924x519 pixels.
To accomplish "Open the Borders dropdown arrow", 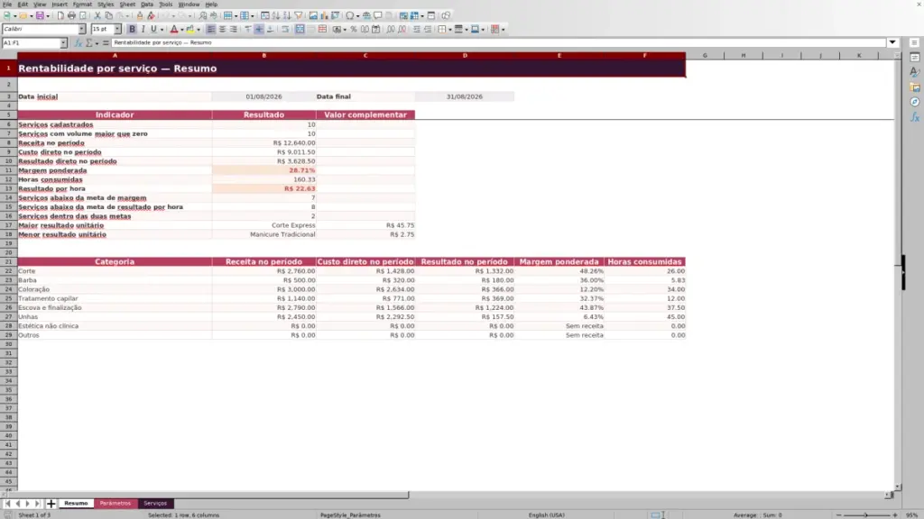I will pos(449,30).
